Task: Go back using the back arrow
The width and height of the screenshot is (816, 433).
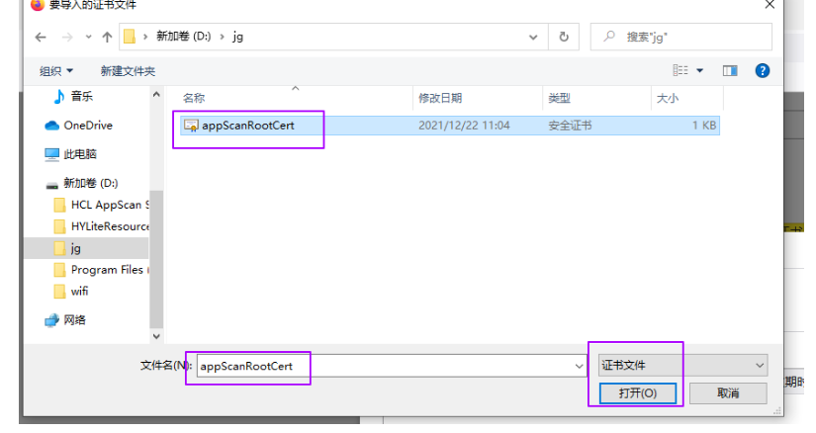Action: pos(41,37)
